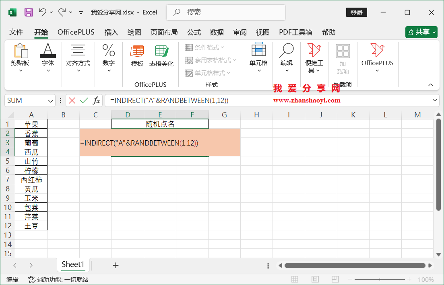This screenshot has height=285, width=444.
Task: Switch to the 页面布局 tab
Action: [x=164, y=32]
